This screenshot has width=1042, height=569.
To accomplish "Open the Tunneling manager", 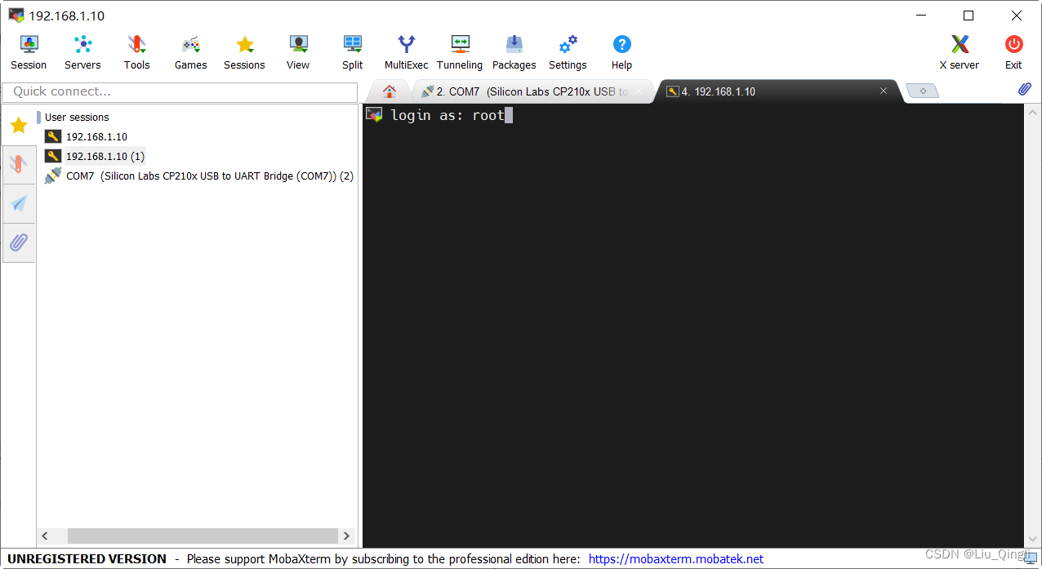I will pos(460,52).
